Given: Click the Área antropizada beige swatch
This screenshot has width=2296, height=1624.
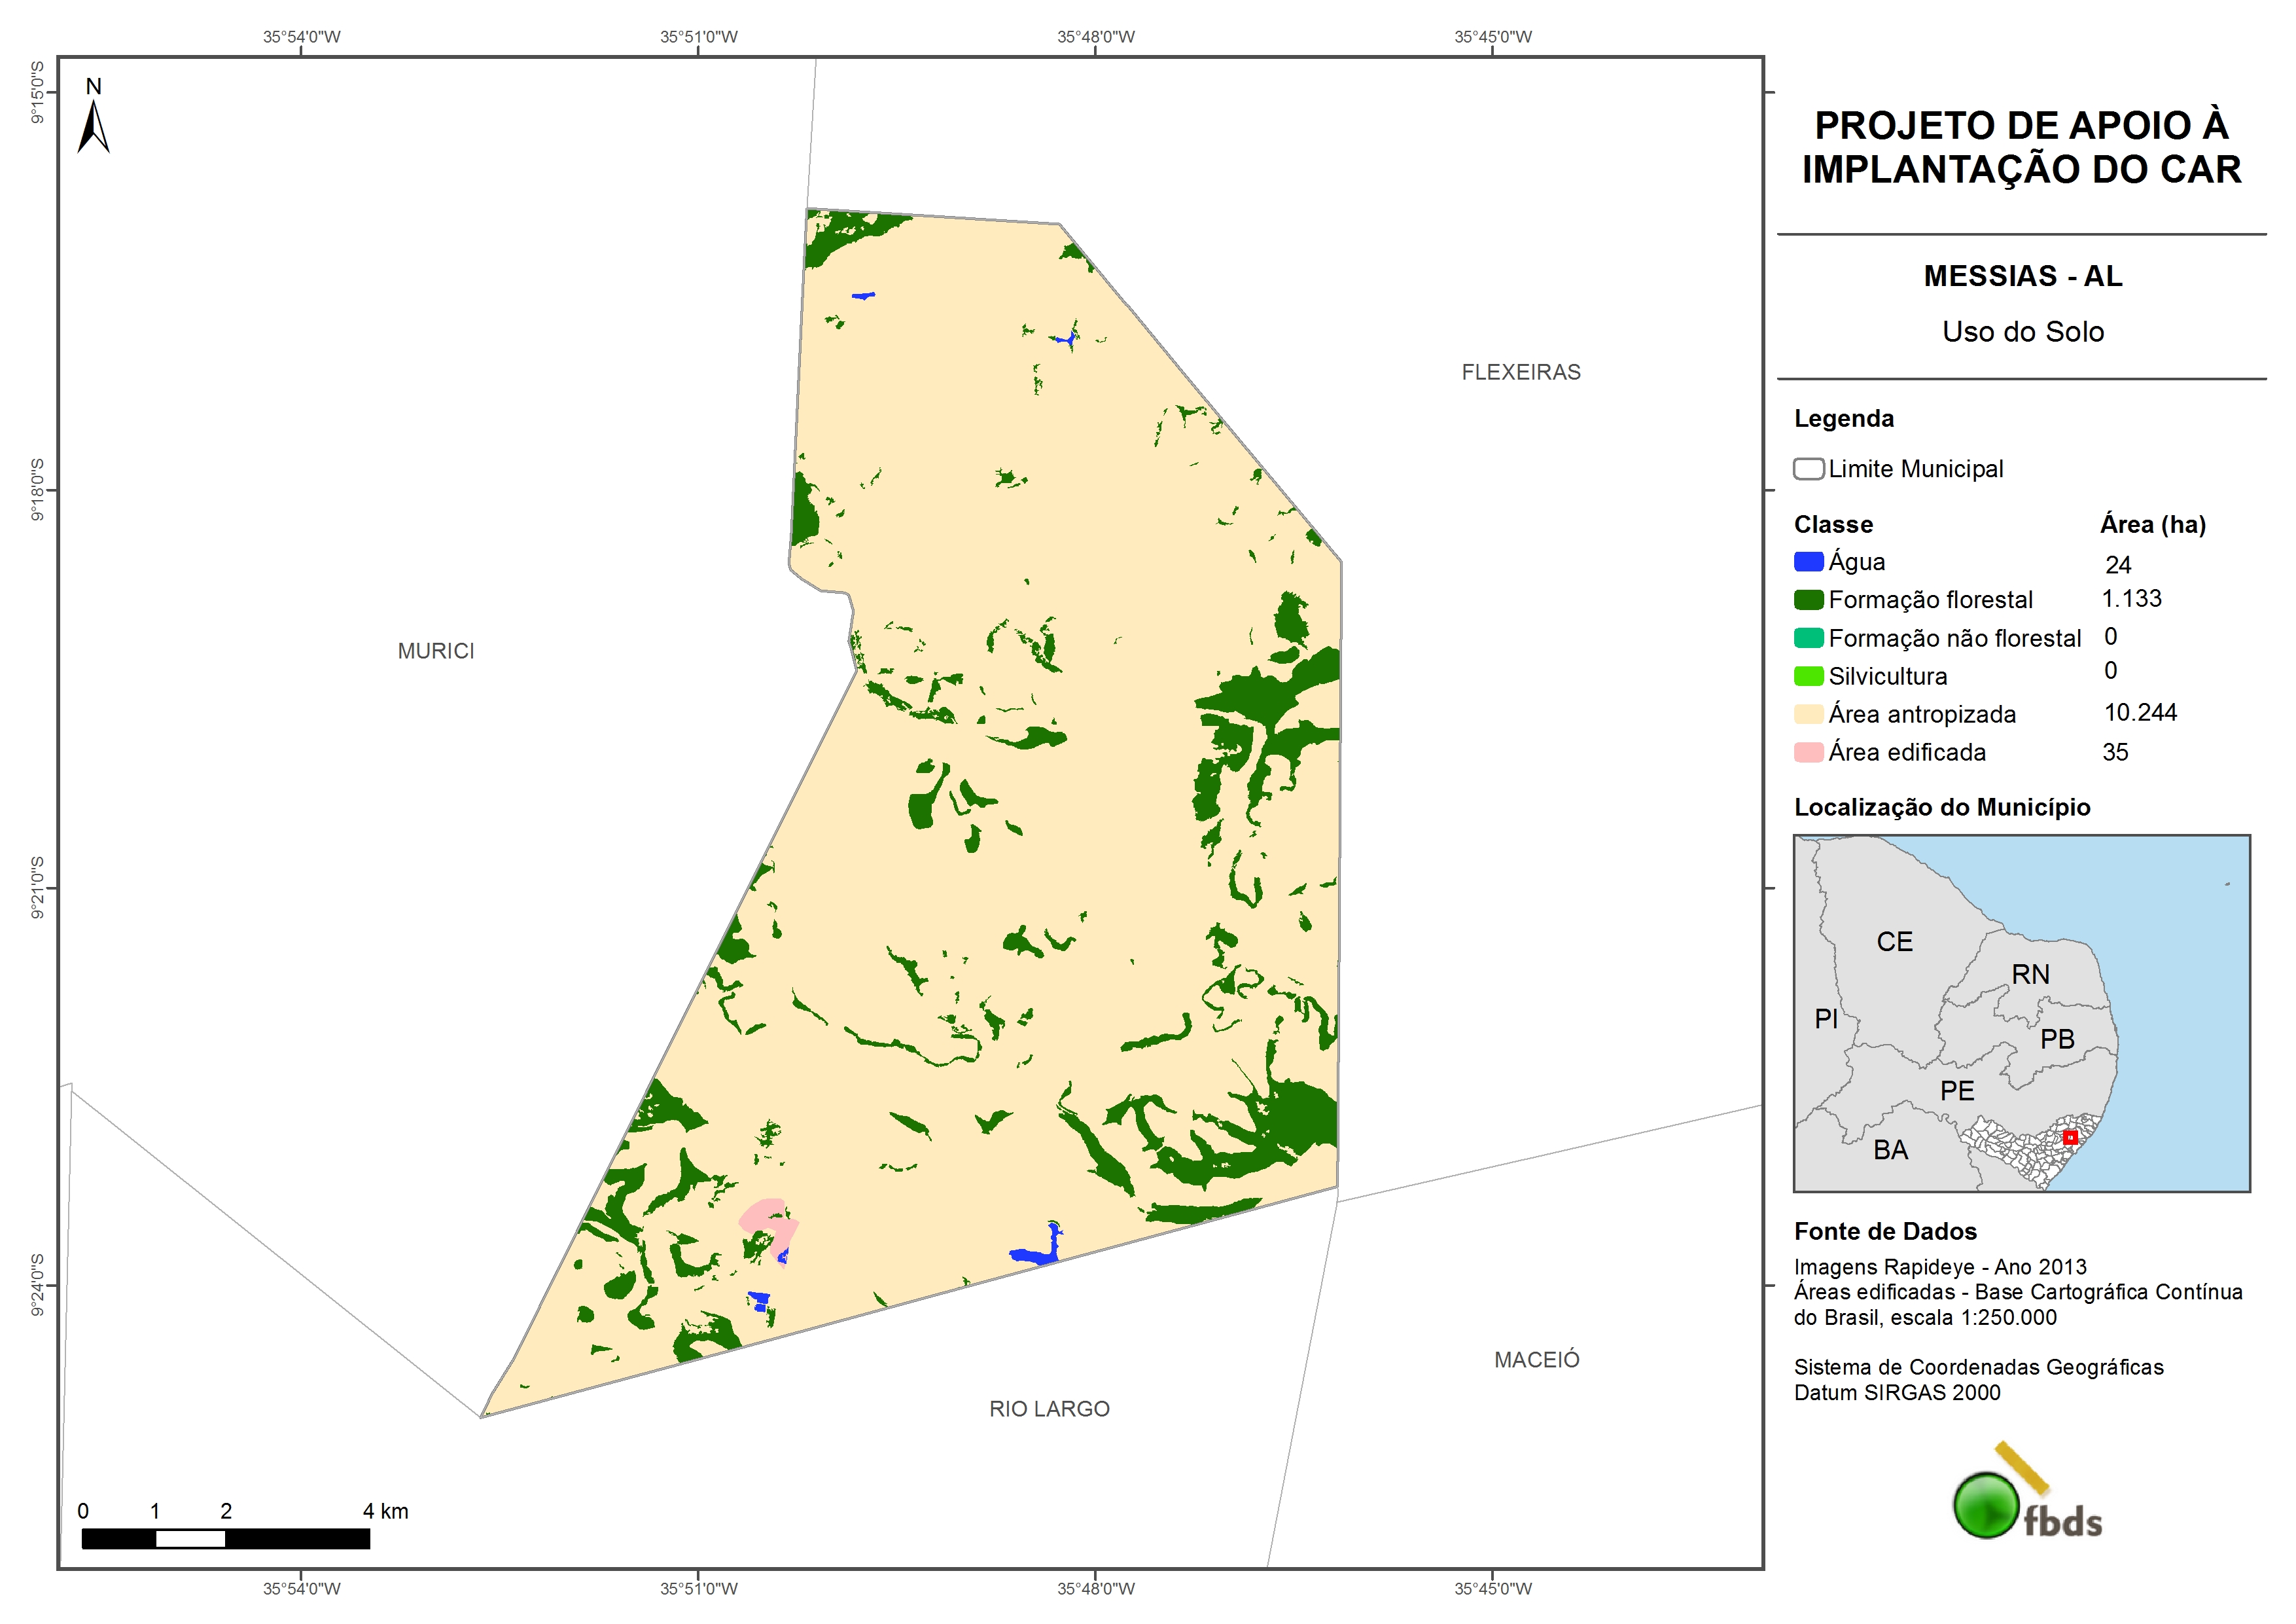Looking at the screenshot, I should (1808, 714).
